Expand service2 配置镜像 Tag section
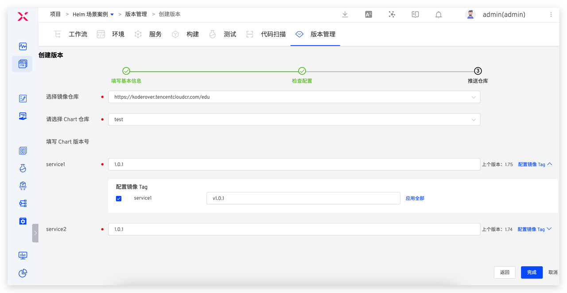Screen dimensions: 567x293 535,229
